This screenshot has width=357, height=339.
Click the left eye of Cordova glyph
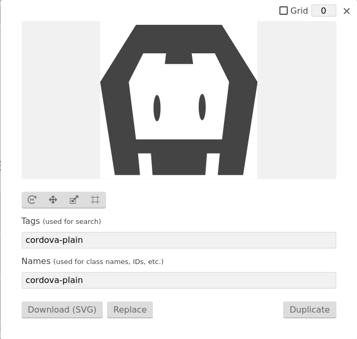pos(157,108)
